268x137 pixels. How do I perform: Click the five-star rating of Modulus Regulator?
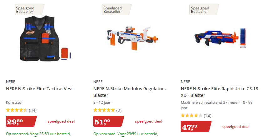[104, 110]
